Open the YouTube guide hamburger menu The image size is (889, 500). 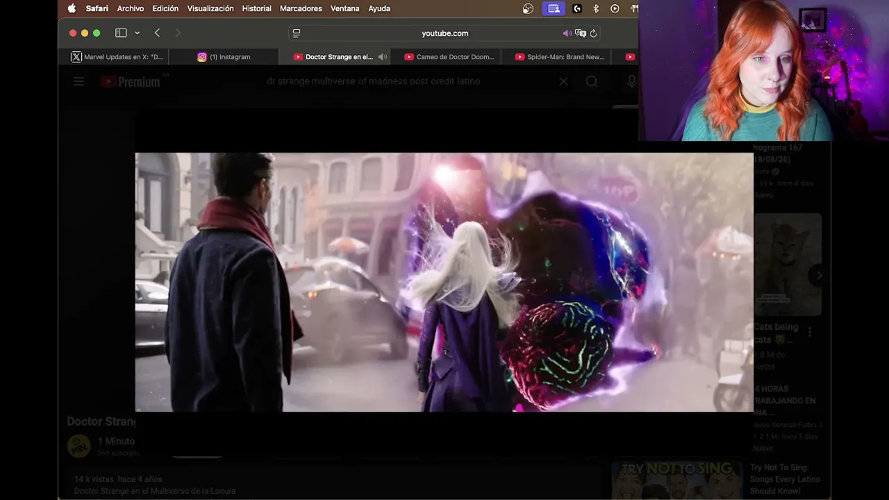[78, 81]
